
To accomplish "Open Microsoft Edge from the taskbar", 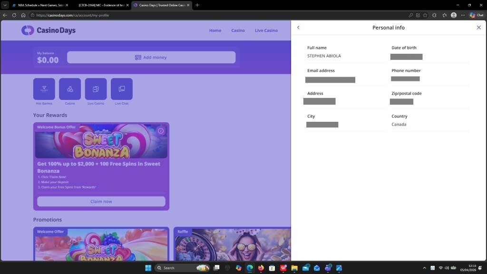I will coord(250,268).
